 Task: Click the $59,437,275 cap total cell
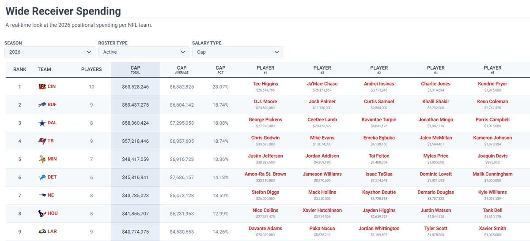pyautogui.click(x=136, y=105)
